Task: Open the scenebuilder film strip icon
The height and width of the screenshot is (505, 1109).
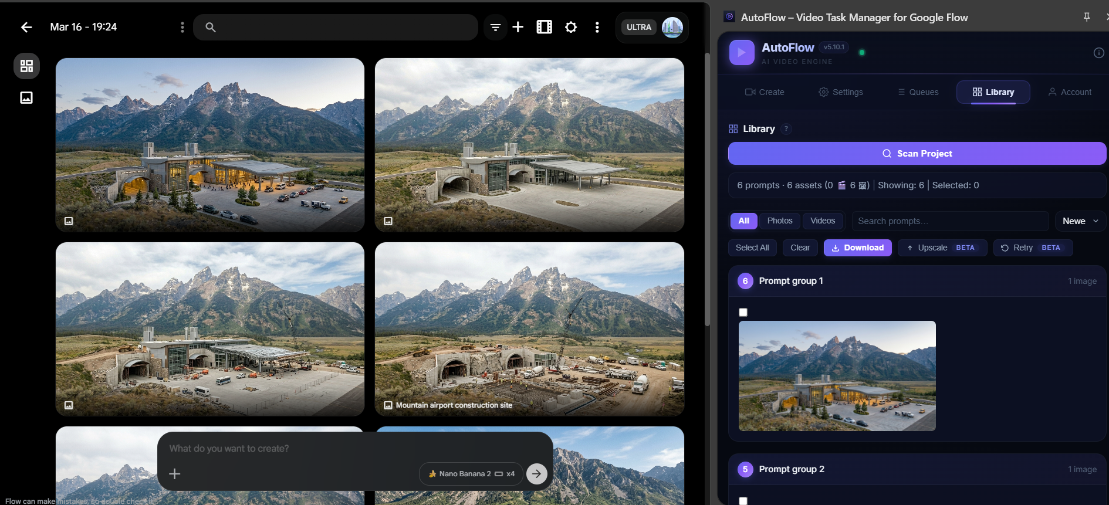Action: [x=545, y=27]
